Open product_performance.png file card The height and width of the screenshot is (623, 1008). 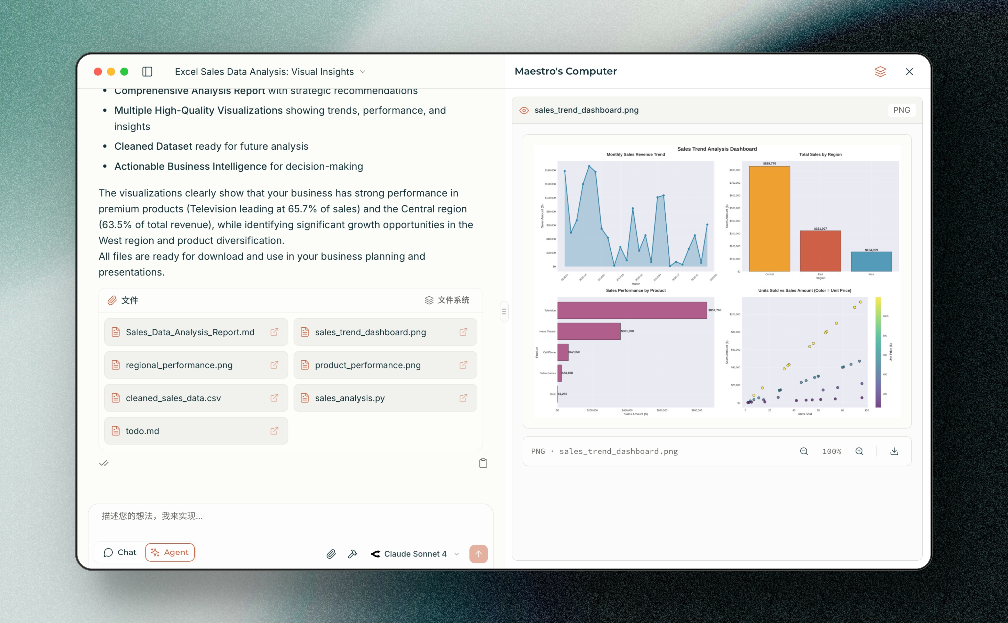(385, 365)
